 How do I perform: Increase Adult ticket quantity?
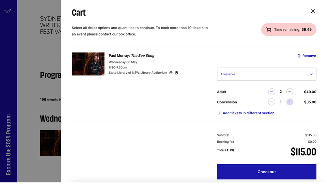click(290, 92)
